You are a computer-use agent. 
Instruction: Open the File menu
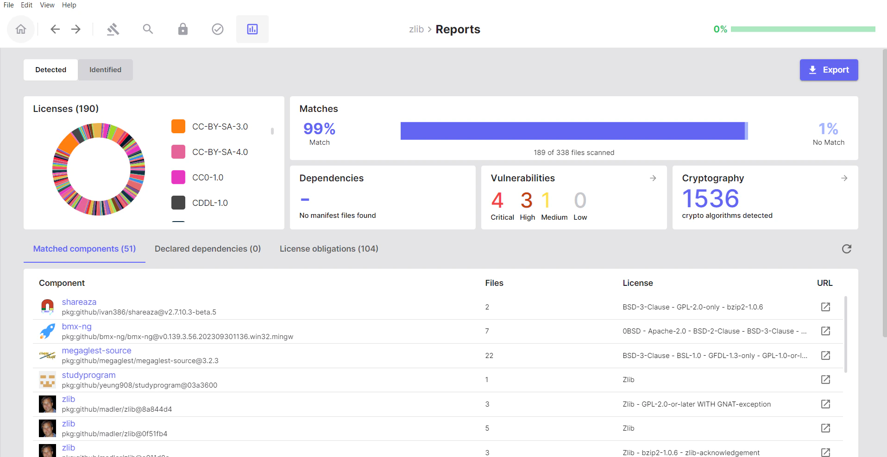[8, 5]
